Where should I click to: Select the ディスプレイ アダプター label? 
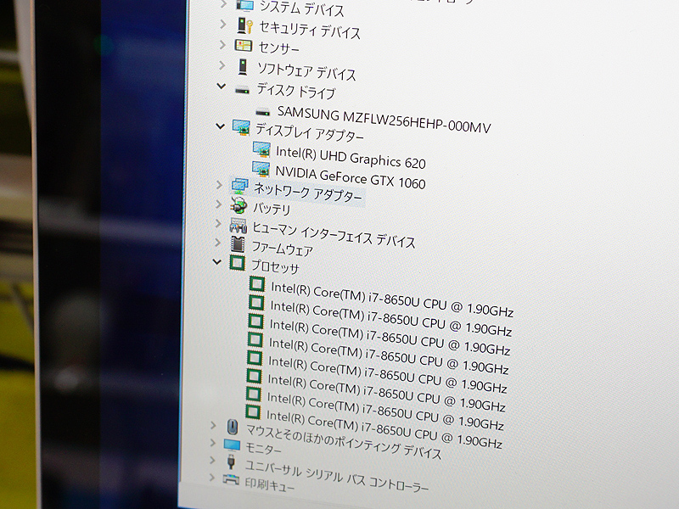309,131
